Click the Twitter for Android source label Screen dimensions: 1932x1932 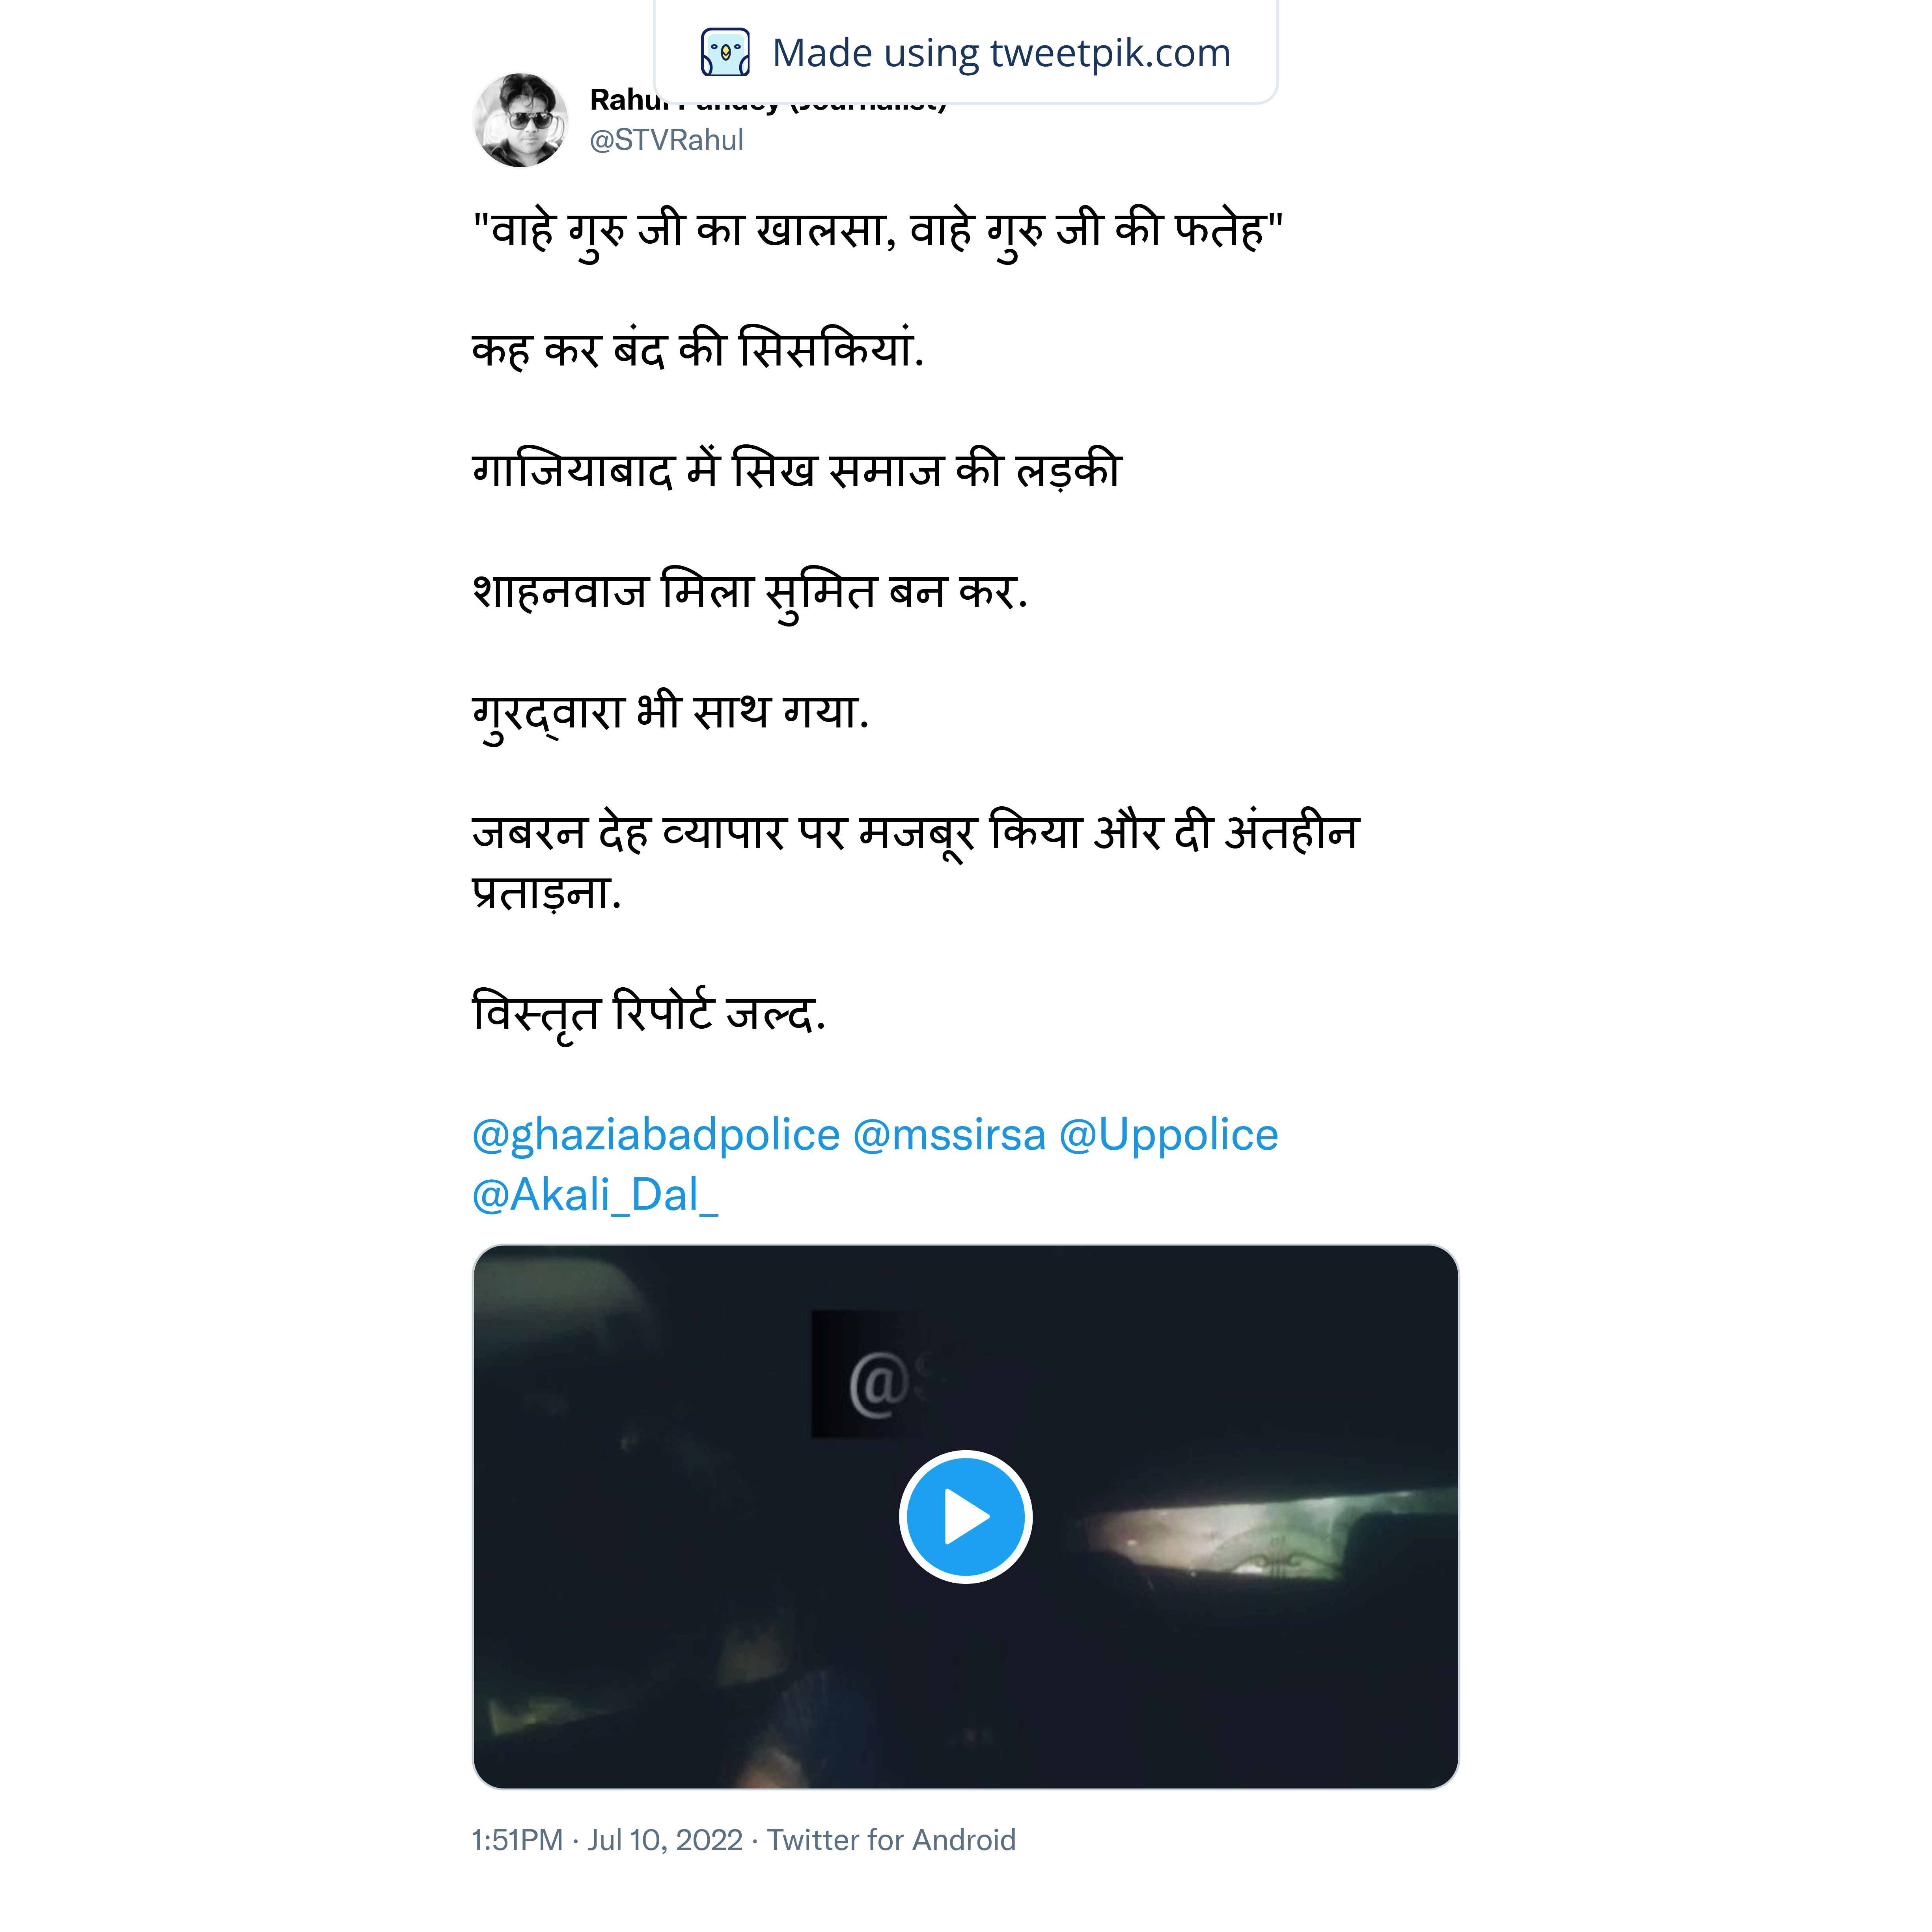tap(891, 1840)
